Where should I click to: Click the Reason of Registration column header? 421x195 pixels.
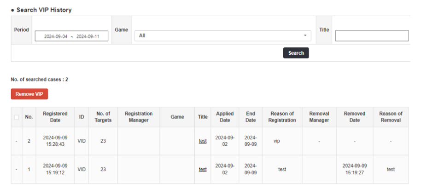click(x=282, y=117)
